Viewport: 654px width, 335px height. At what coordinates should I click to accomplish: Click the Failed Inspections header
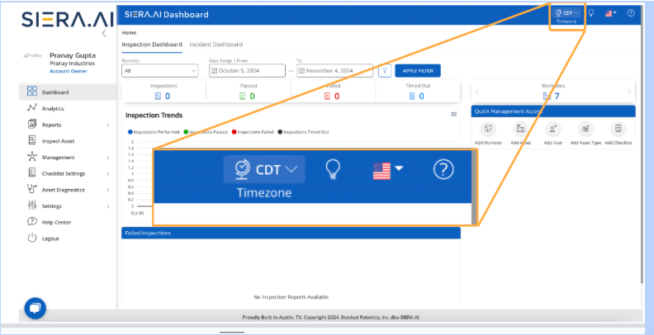[x=291, y=233]
